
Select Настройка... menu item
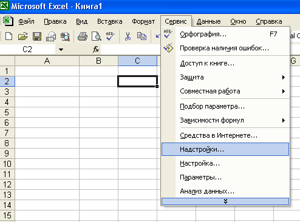[225, 163]
